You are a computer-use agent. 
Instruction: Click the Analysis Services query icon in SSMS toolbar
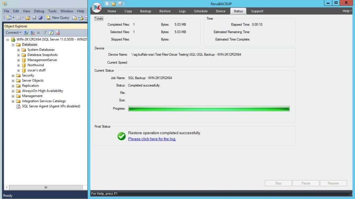click(80, 18)
